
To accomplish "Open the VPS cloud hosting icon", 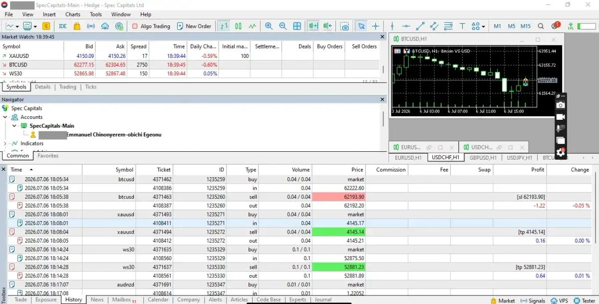I will click(x=105, y=26).
